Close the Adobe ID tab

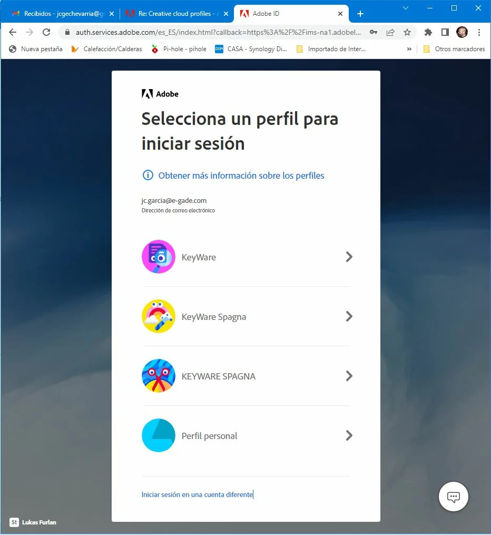pyautogui.click(x=340, y=14)
